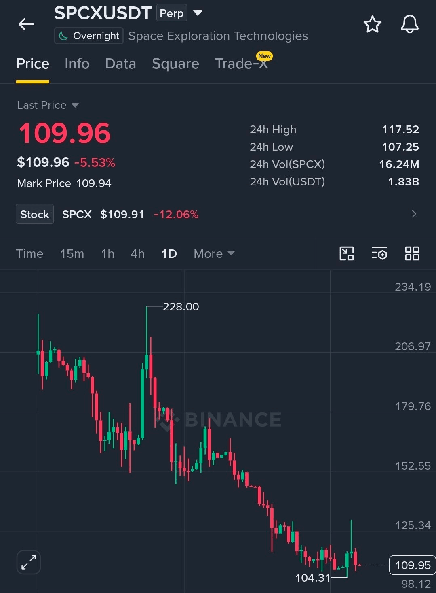Select the 15m chart interval
This screenshot has width=436, height=593.
click(x=72, y=254)
